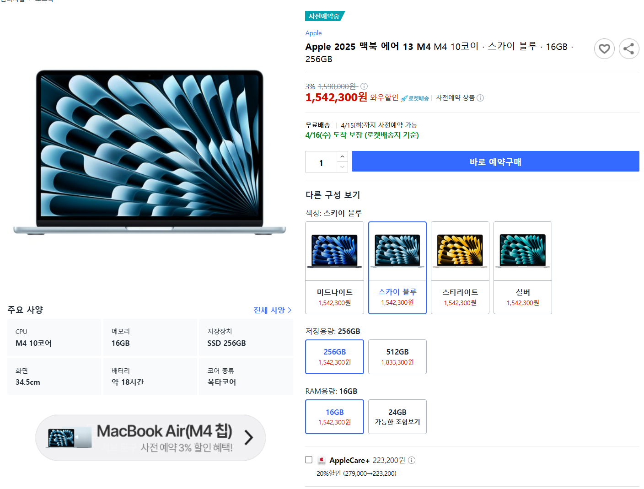Image resolution: width=644 pixels, height=489 pixels.
Task: Choose the 스타라이트 color option
Action: 460,268
